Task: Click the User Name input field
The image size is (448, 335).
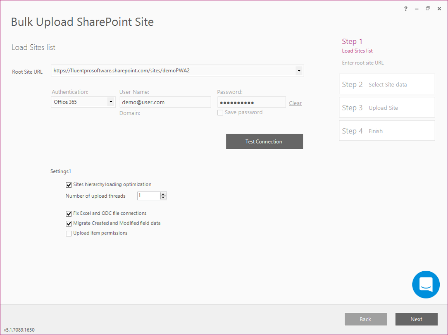Action: coord(165,102)
